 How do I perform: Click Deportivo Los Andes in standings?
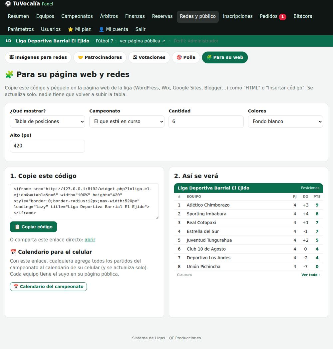[208, 258]
